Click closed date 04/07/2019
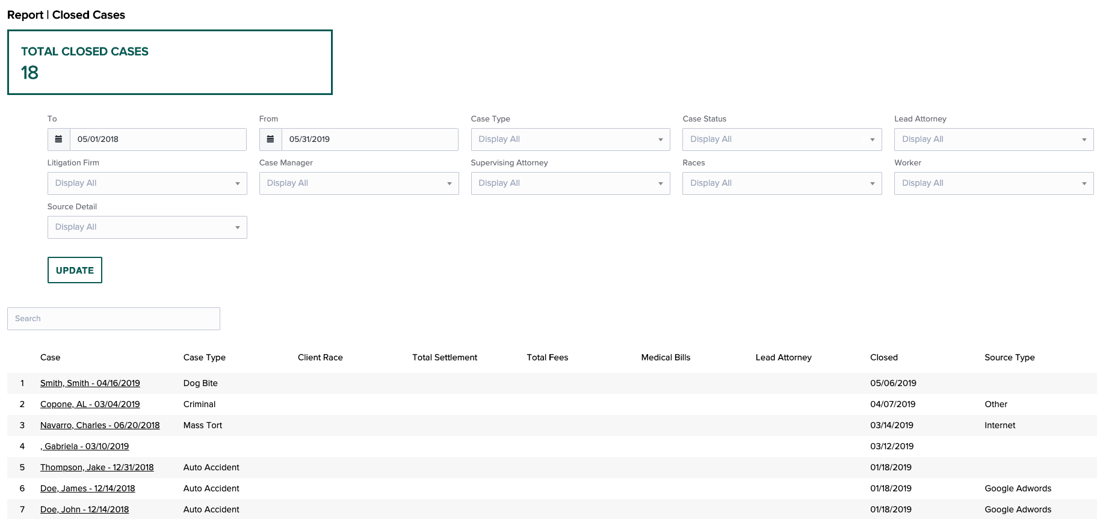1097x519 pixels. 892,404
